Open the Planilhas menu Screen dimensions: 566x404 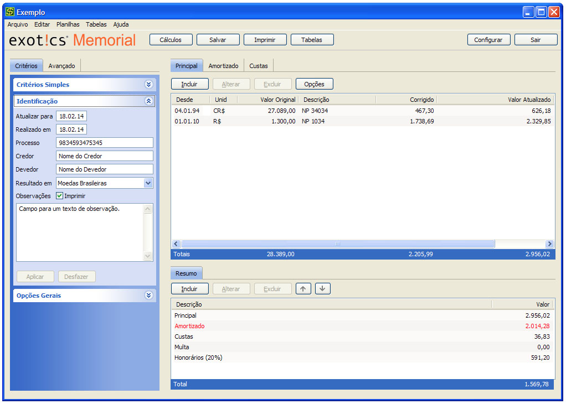point(68,24)
